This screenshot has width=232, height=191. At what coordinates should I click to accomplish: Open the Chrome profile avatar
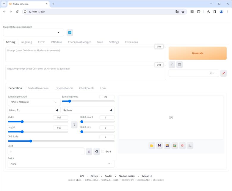pyautogui.click(x=221, y=12)
